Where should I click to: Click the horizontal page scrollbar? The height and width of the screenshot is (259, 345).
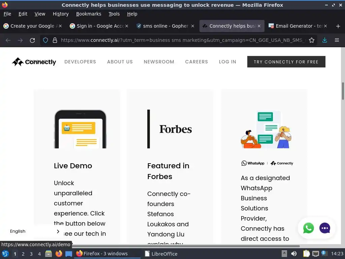click(x=186, y=246)
